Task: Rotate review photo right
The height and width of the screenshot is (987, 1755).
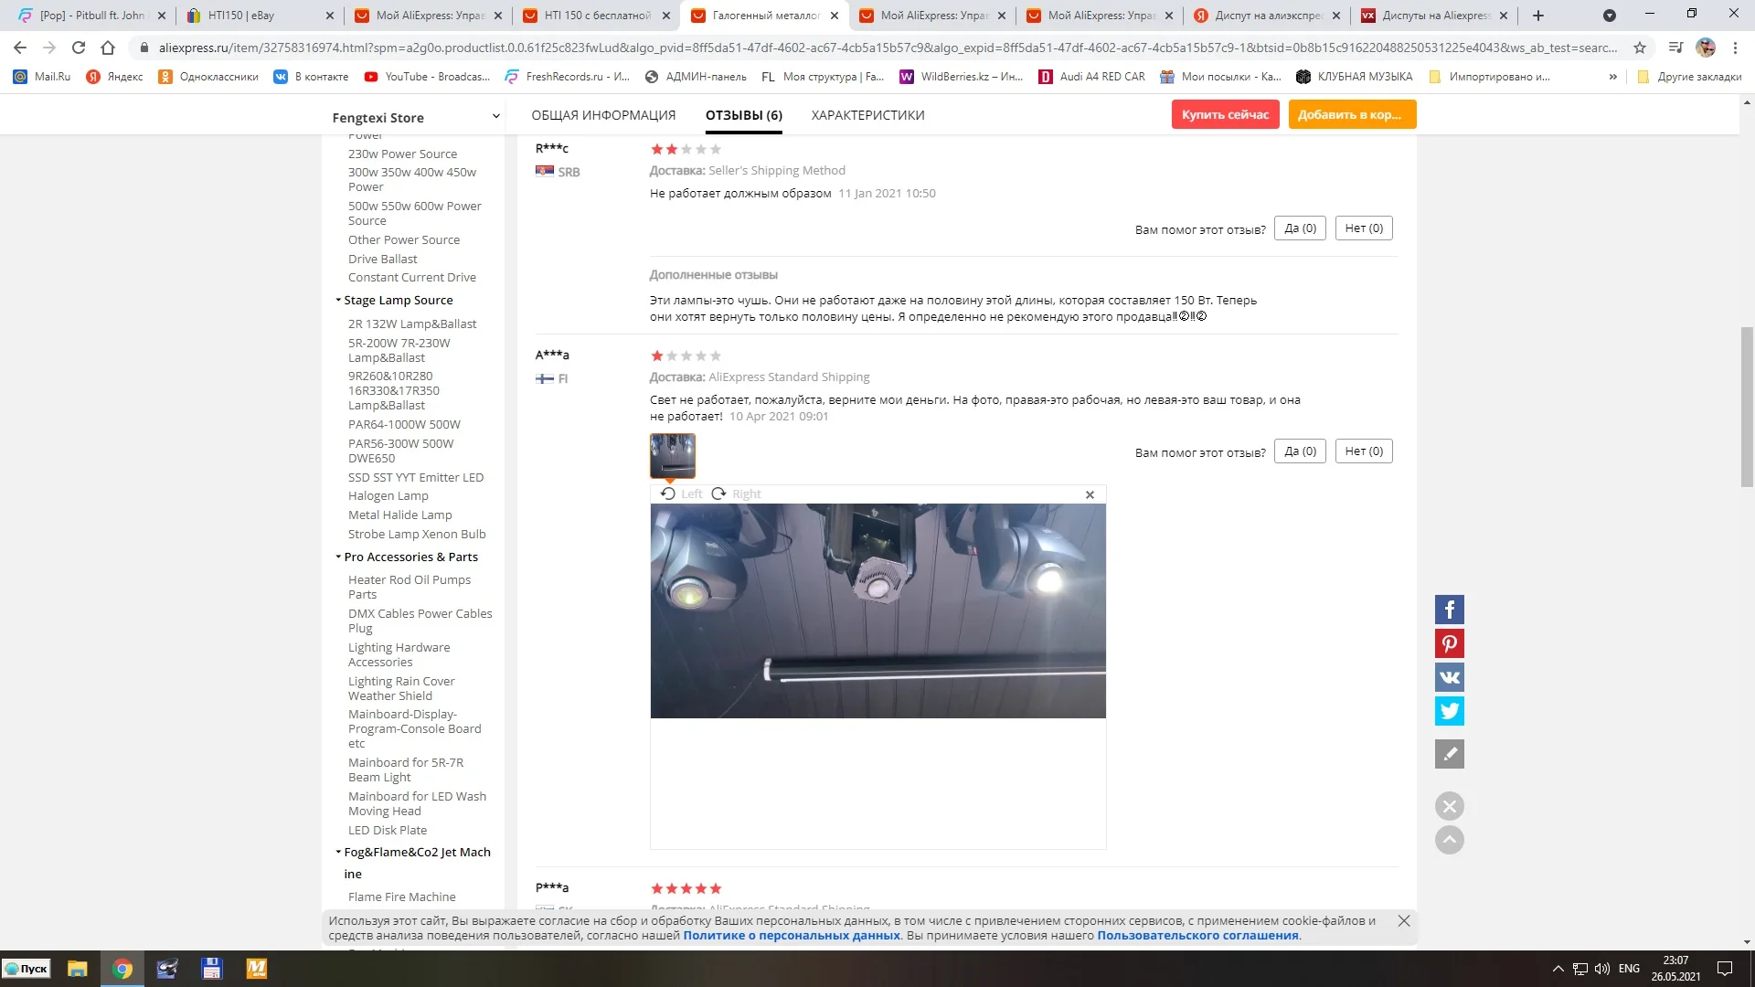Action: [x=736, y=493]
